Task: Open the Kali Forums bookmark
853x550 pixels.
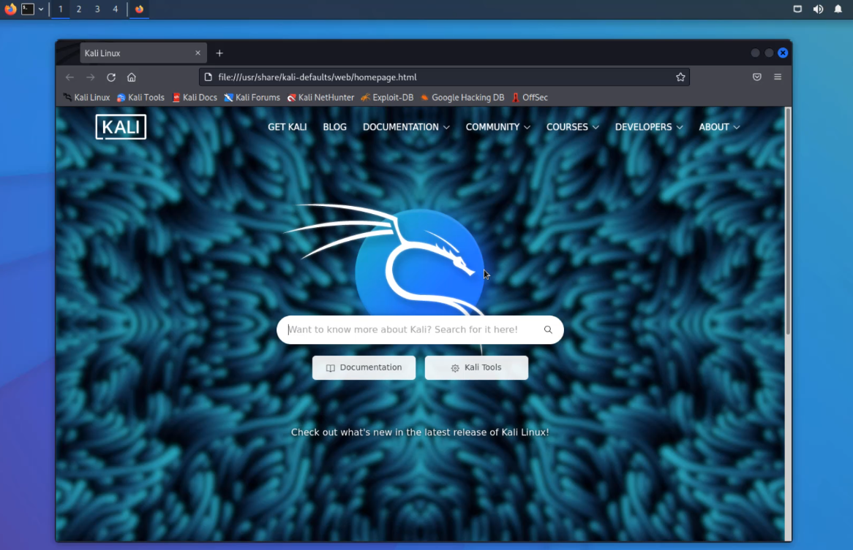Action: click(x=252, y=98)
